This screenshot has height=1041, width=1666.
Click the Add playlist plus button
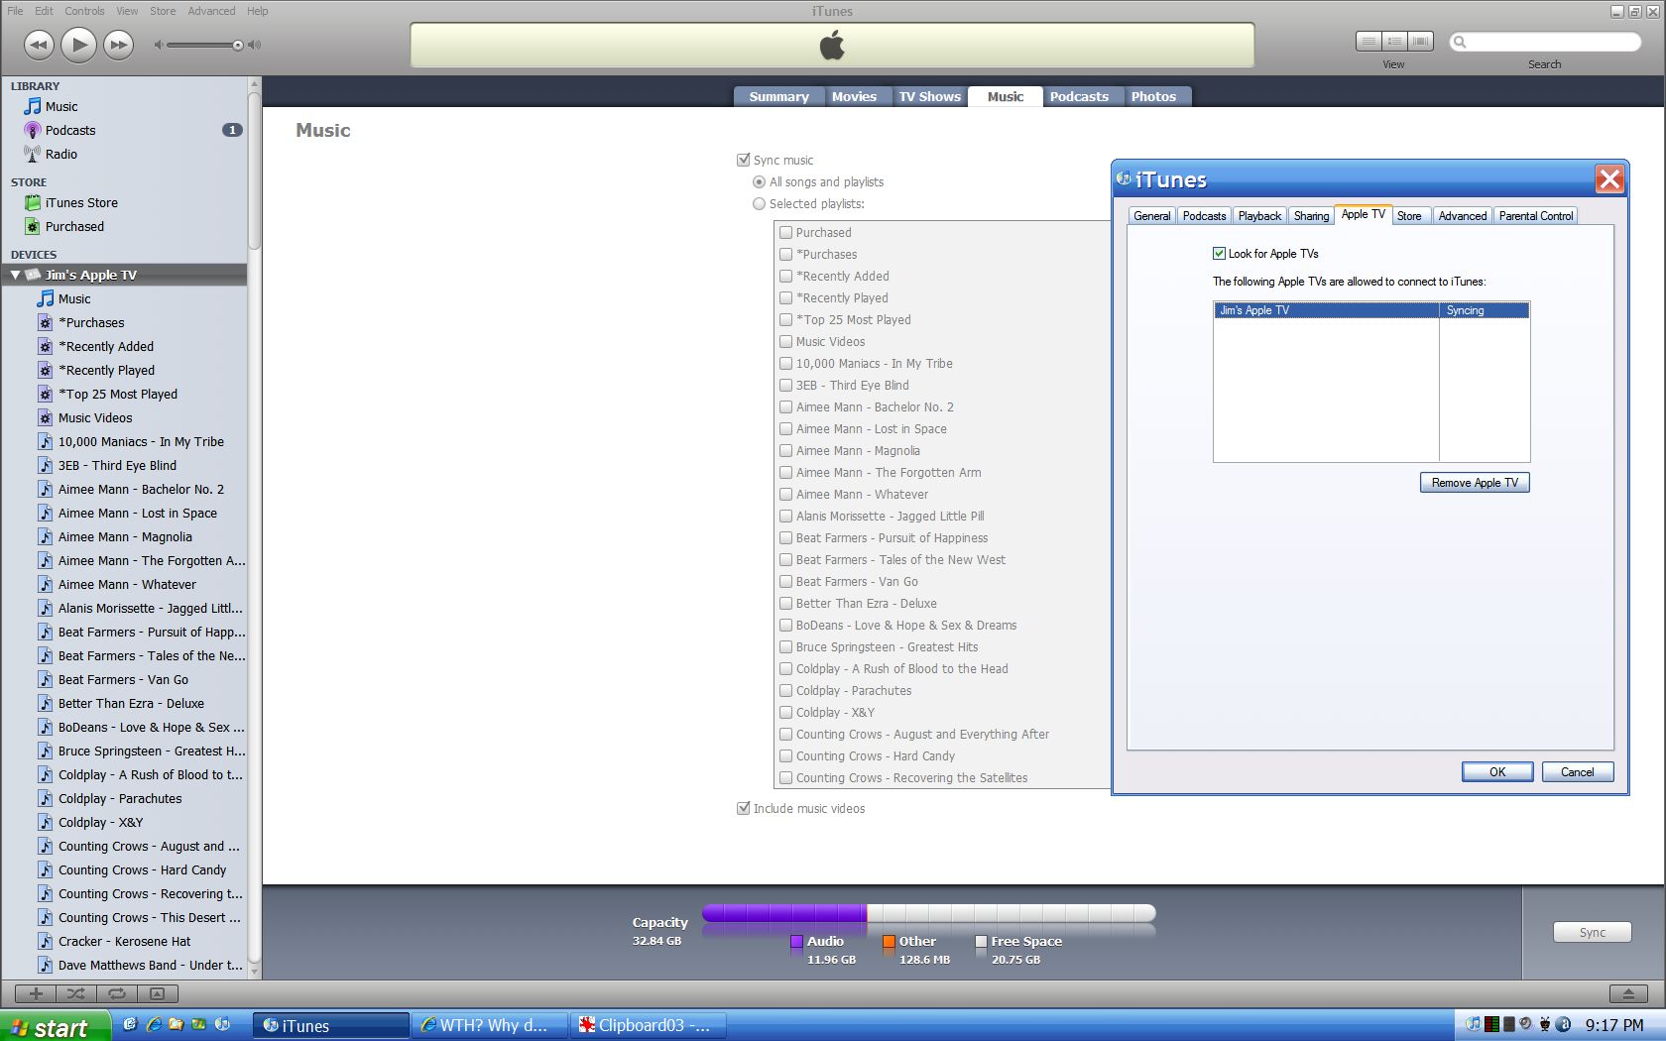[x=36, y=992]
